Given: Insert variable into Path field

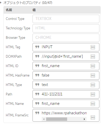Looking at the screenshot, I should point(93,94).
